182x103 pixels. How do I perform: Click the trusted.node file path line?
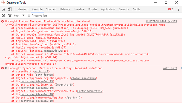tap(85, 25)
